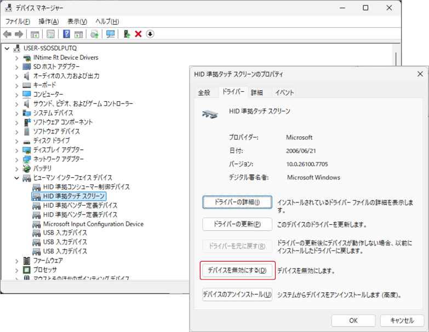Screen dimensions: 429x332
Task: Click the デバイスのアンインストール(U) button
Action: click(237, 294)
